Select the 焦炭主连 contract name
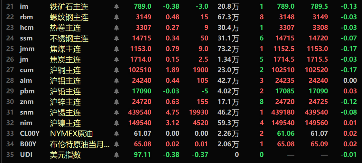This screenshot has width=362, height=163. [x=65, y=60]
